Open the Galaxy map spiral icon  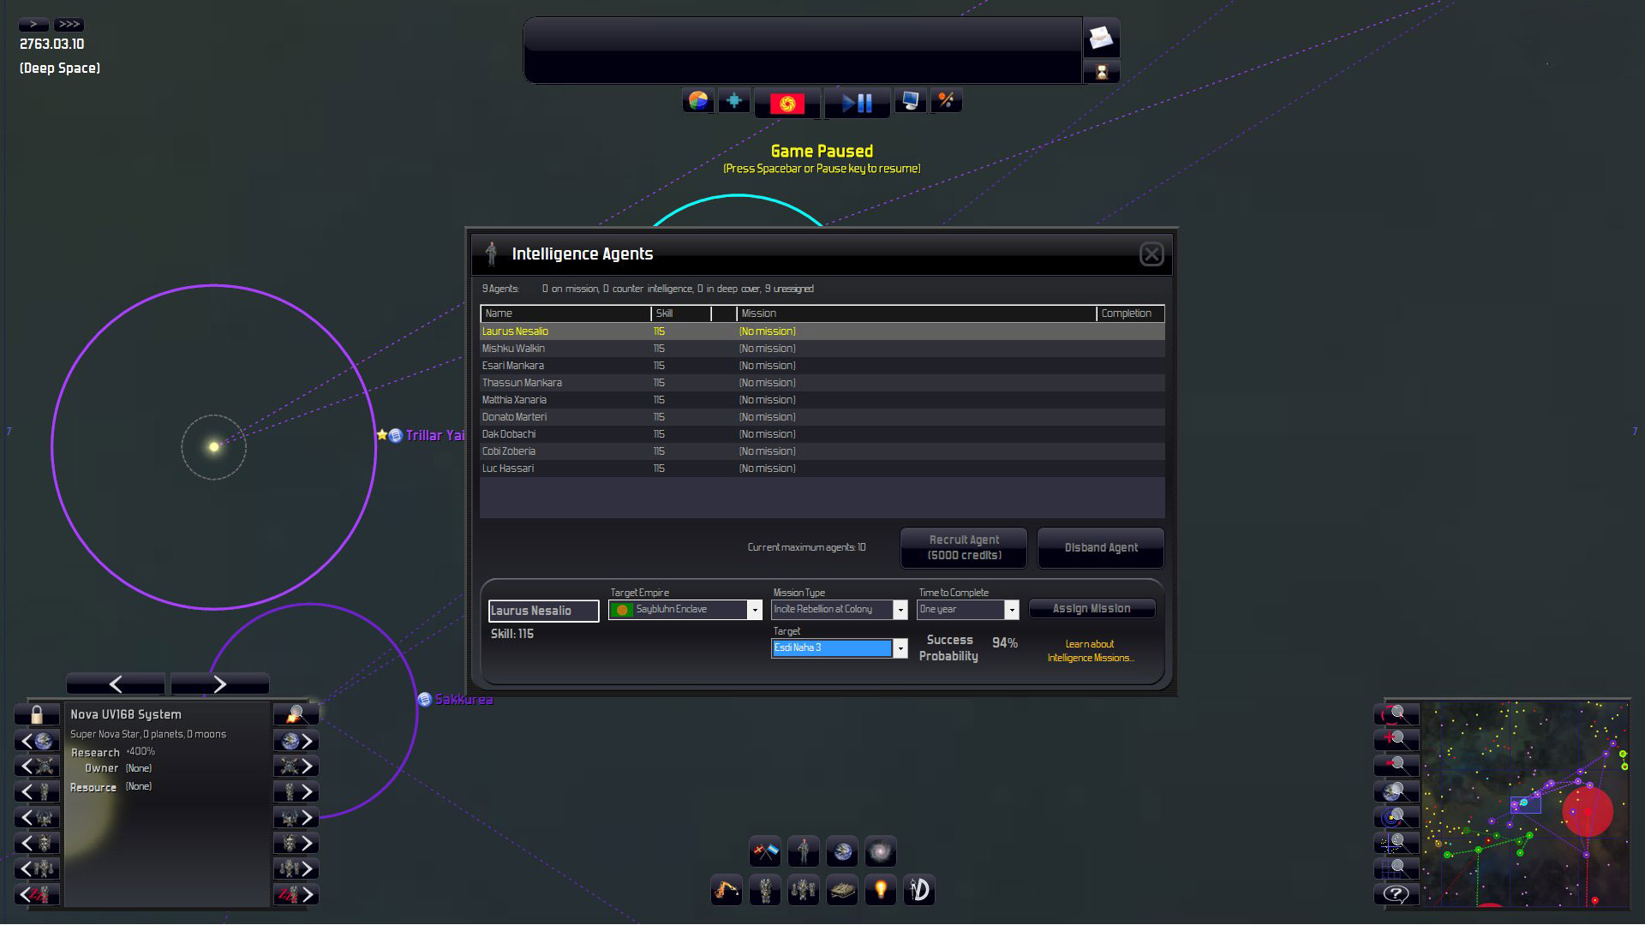click(880, 851)
